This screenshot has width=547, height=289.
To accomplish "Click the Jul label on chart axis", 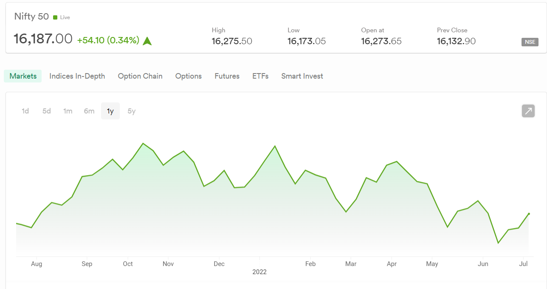I will click(524, 264).
